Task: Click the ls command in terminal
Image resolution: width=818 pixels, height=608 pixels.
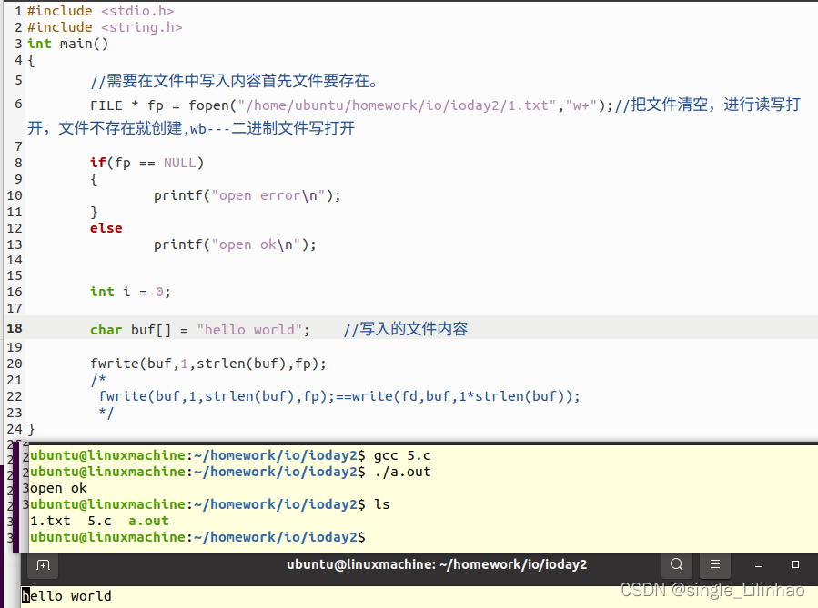Action: pyautogui.click(x=382, y=504)
